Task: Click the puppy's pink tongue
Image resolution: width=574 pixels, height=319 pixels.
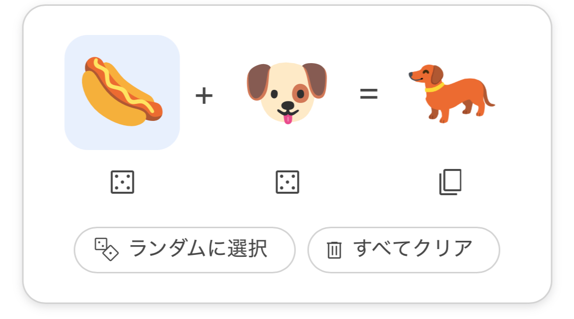Action: pos(288,119)
